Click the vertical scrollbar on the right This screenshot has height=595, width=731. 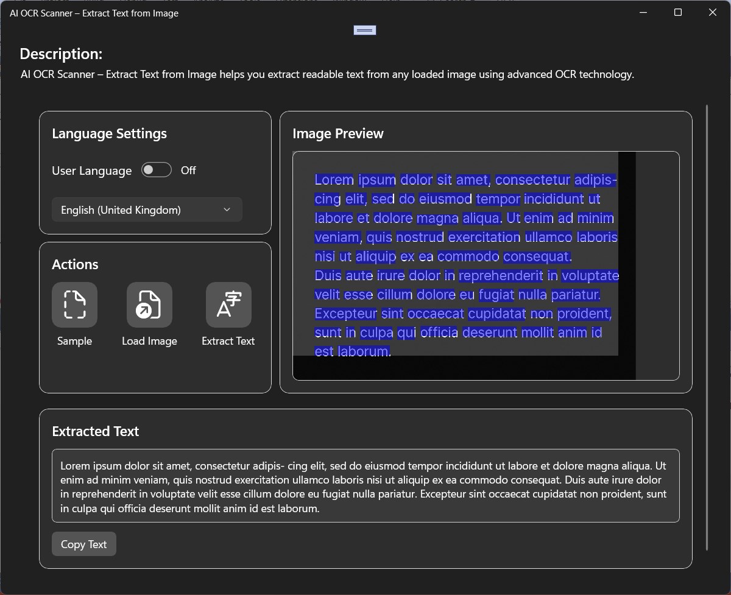click(707, 328)
